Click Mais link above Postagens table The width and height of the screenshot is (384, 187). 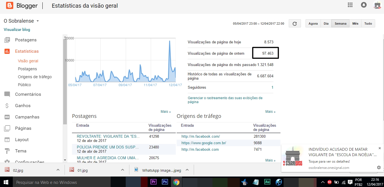pos(166,112)
